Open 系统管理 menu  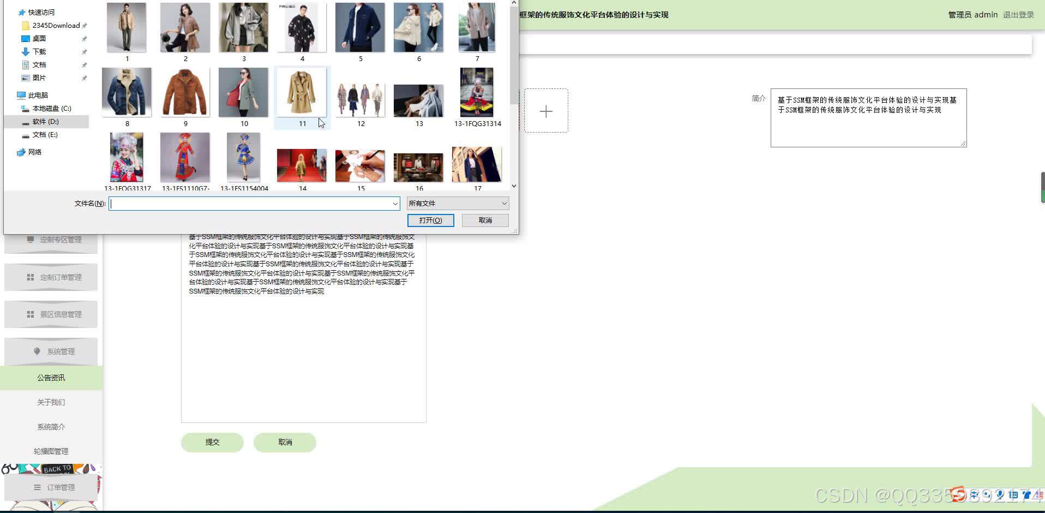coord(51,351)
